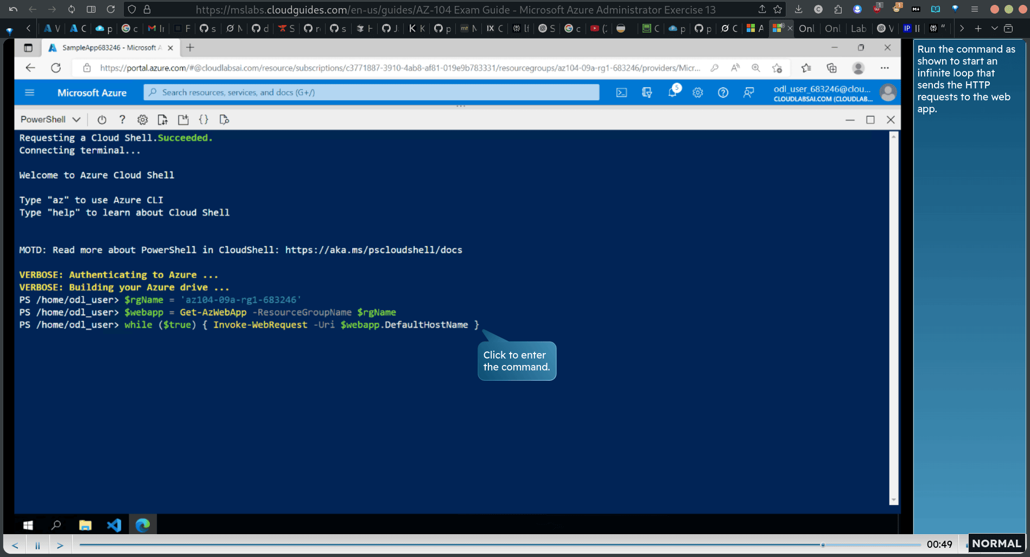Open the Windows Start menu

[x=28, y=525]
